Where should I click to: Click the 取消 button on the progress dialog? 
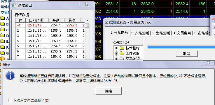[187, 54]
